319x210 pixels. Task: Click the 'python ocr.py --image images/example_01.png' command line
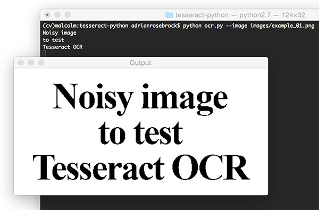(249, 26)
